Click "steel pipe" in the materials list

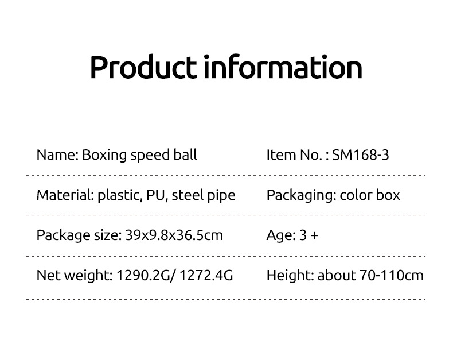pos(204,195)
